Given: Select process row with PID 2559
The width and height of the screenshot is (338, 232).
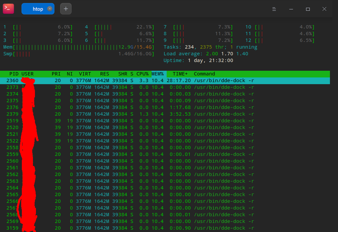Looking at the screenshot, I should [x=165, y=154].
